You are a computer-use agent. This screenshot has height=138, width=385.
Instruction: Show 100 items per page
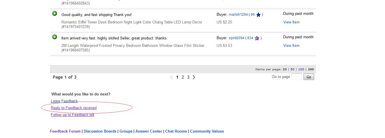[x=301, y=69]
